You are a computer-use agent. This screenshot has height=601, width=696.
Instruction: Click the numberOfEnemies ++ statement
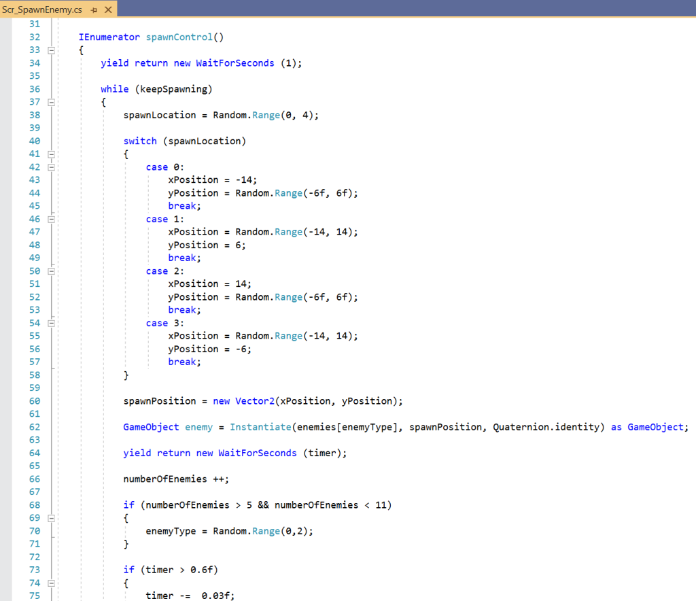[175, 479]
